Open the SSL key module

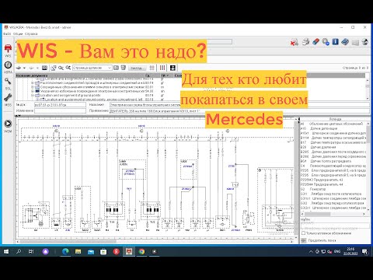[x=8, y=83]
